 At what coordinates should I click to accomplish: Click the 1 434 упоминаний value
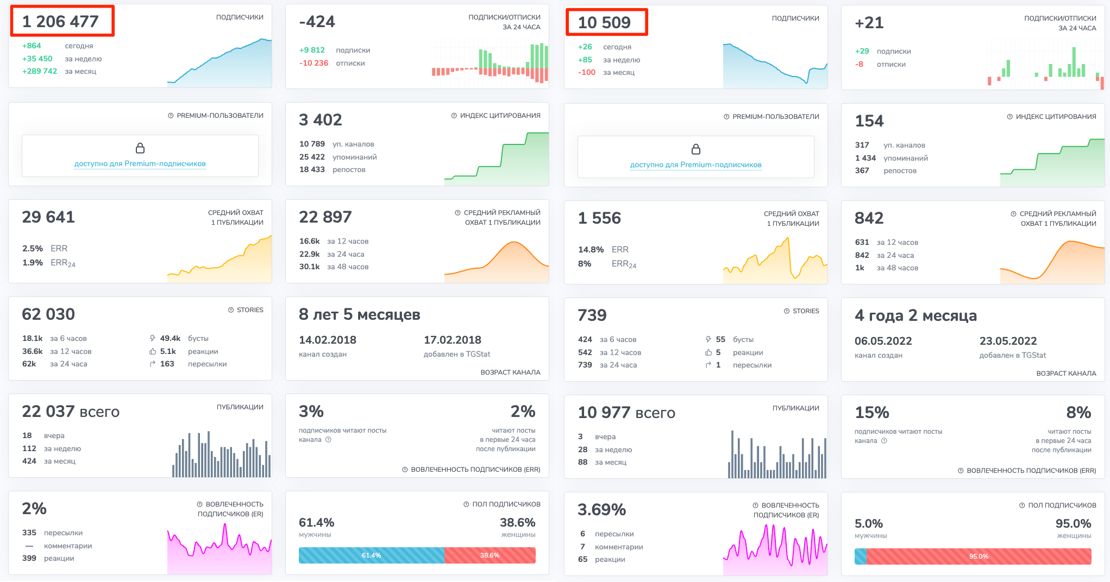pos(866,158)
